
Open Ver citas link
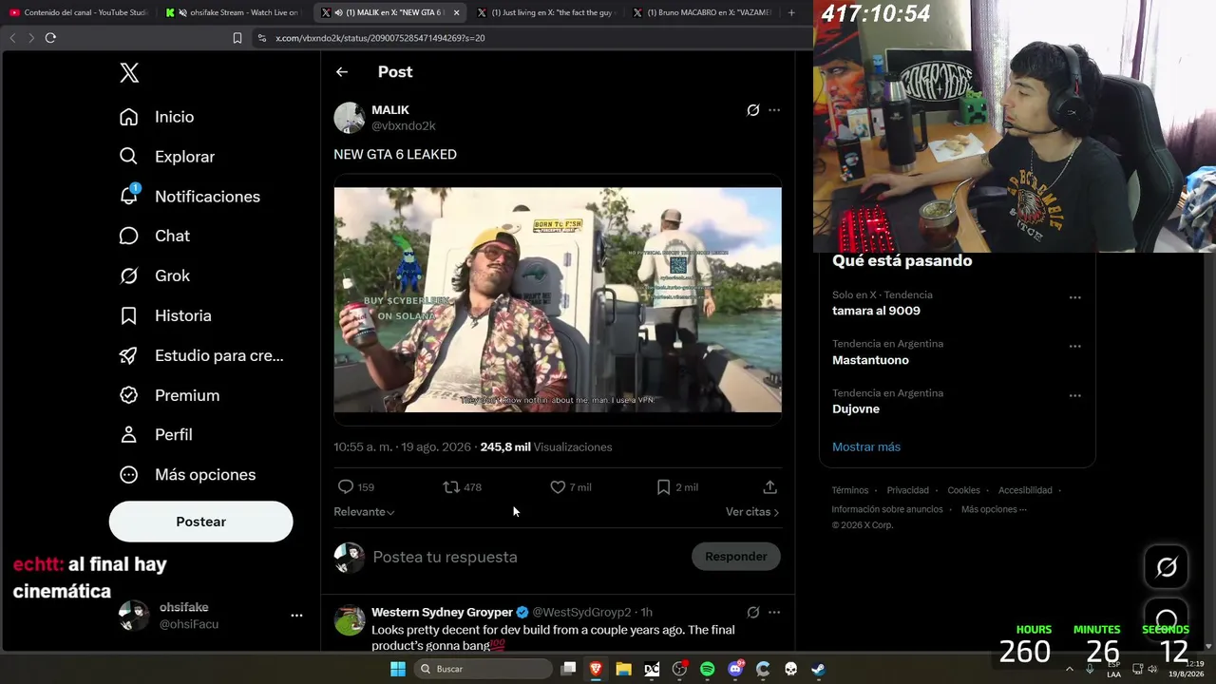coord(752,512)
